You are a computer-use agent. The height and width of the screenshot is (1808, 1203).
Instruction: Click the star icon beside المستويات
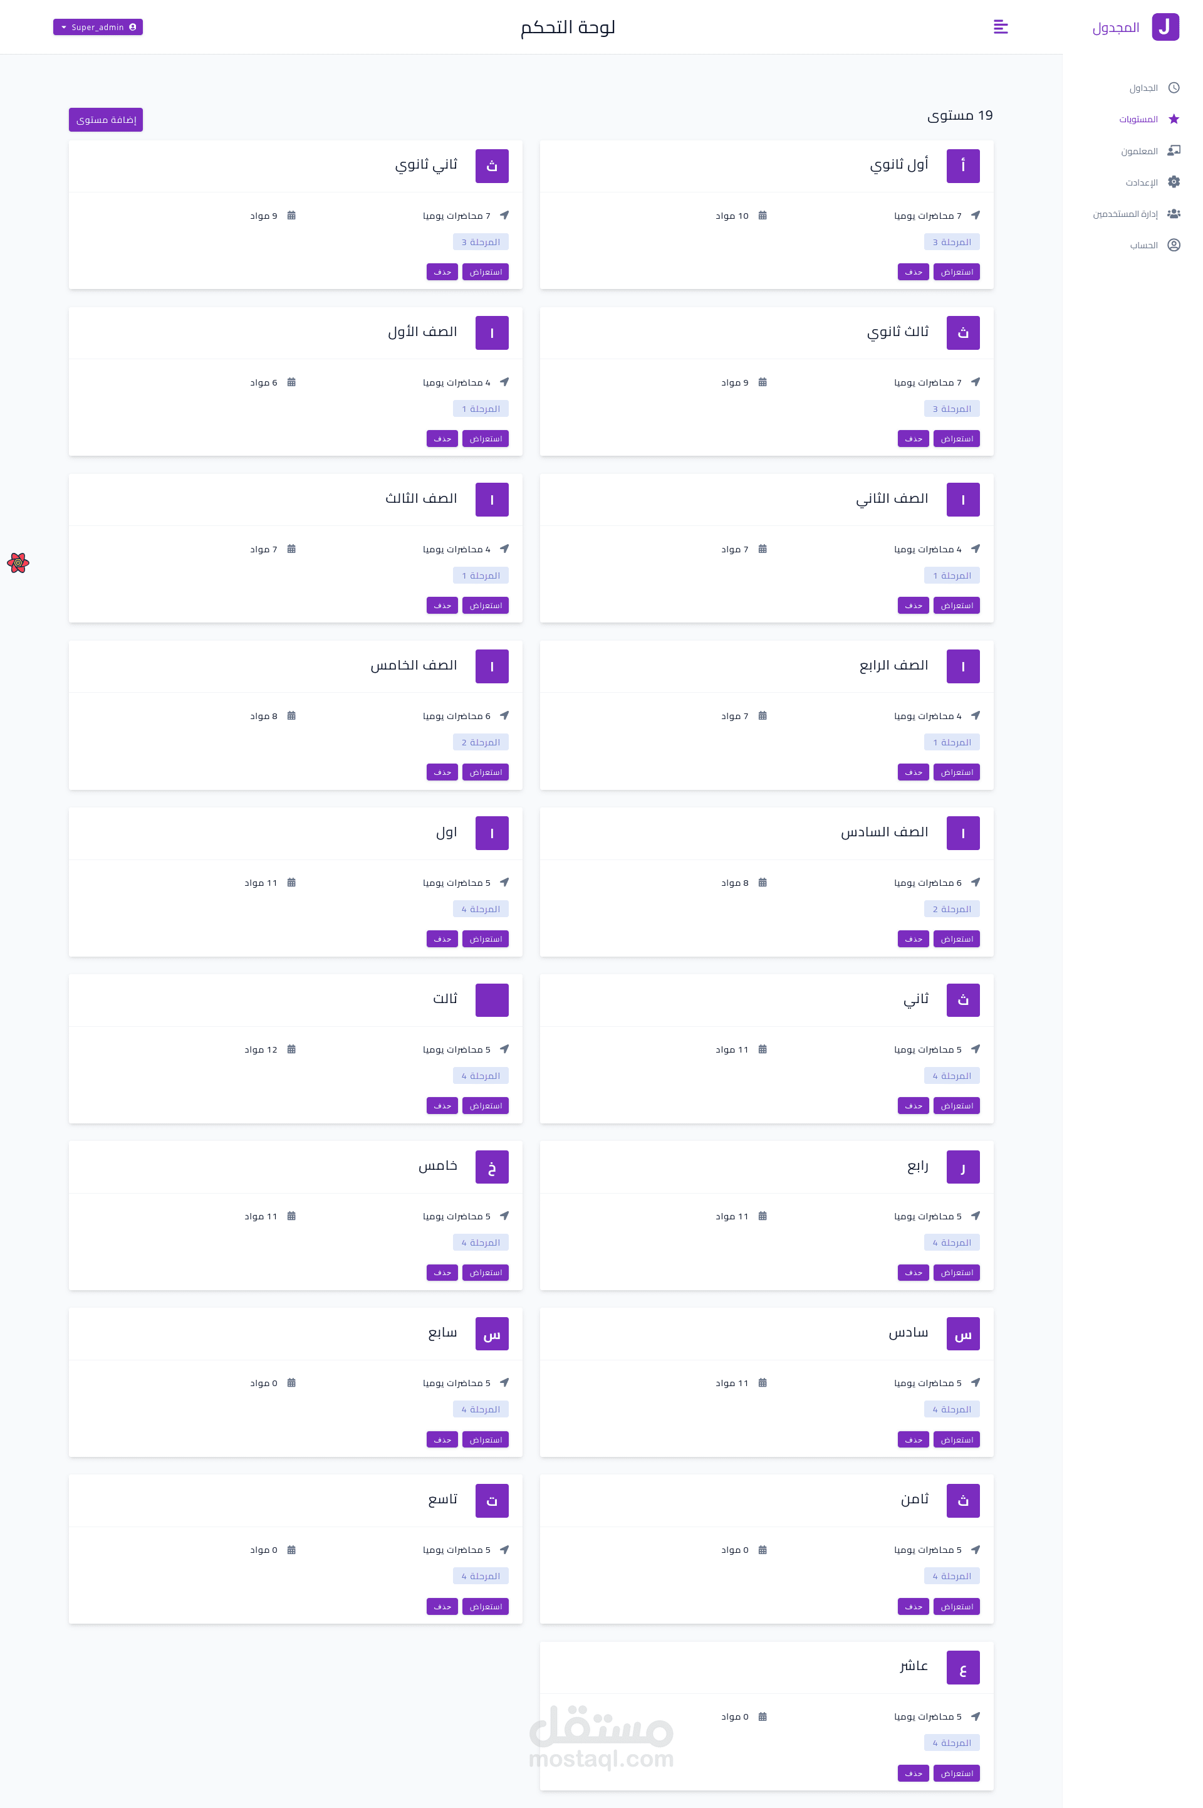(x=1173, y=119)
